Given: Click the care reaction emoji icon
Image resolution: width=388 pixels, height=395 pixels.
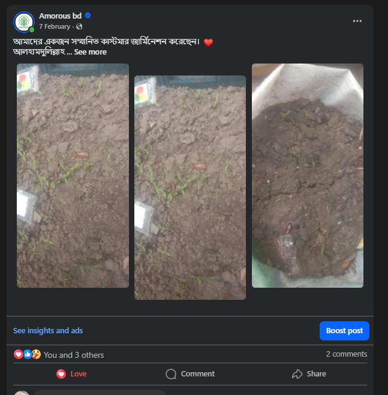Looking at the screenshot, I should (37, 354).
